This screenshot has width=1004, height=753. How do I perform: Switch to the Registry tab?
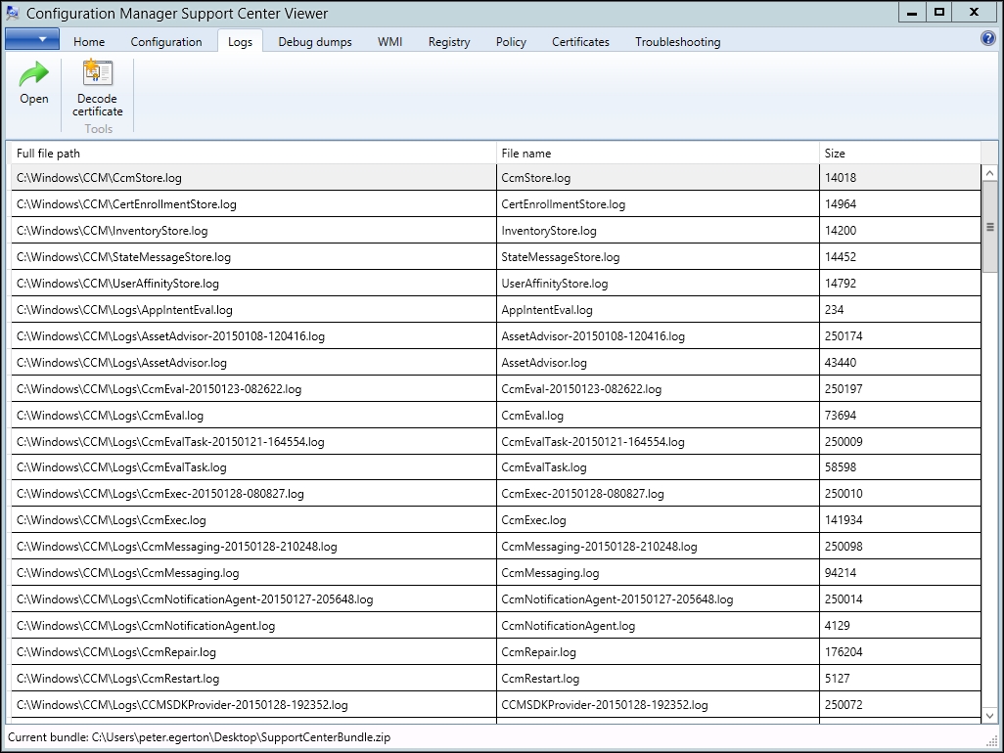pyautogui.click(x=448, y=42)
